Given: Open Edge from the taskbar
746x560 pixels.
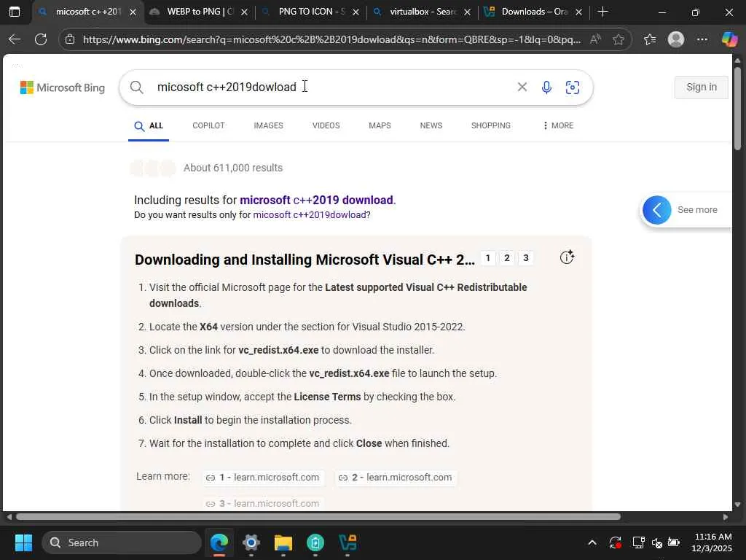Looking at the screenshot, I should coord(219,542).
